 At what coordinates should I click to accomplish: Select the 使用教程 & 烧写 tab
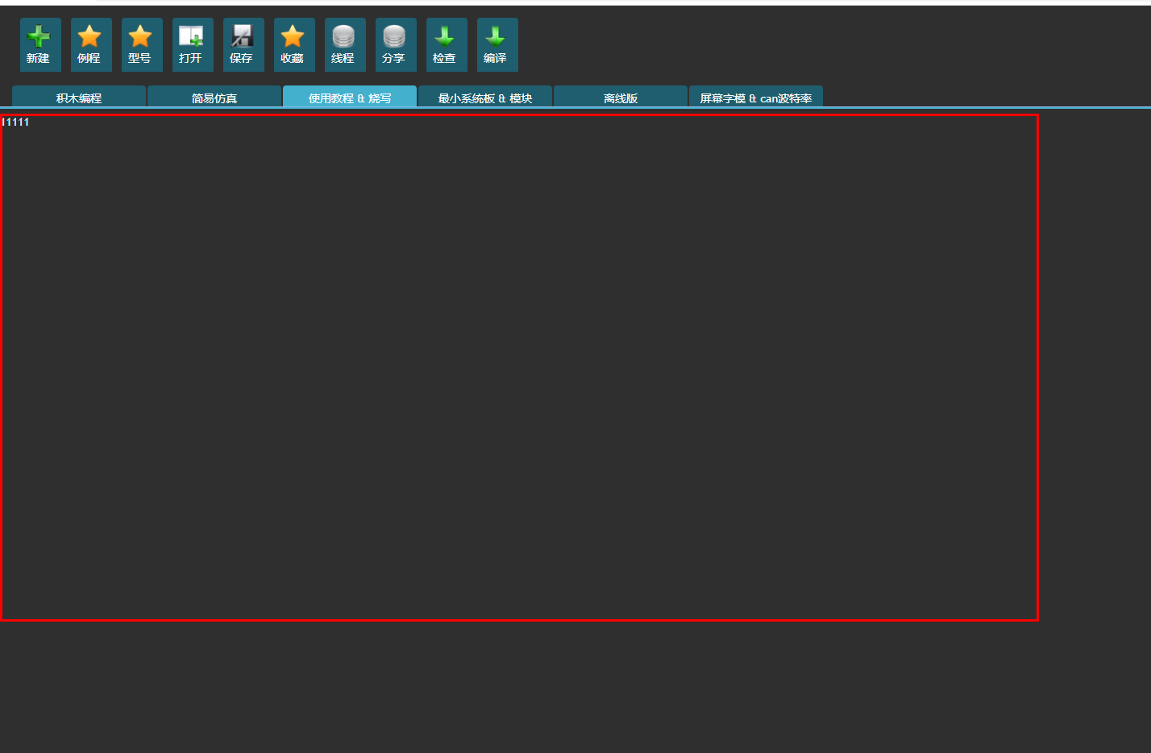tap(350, 98)
